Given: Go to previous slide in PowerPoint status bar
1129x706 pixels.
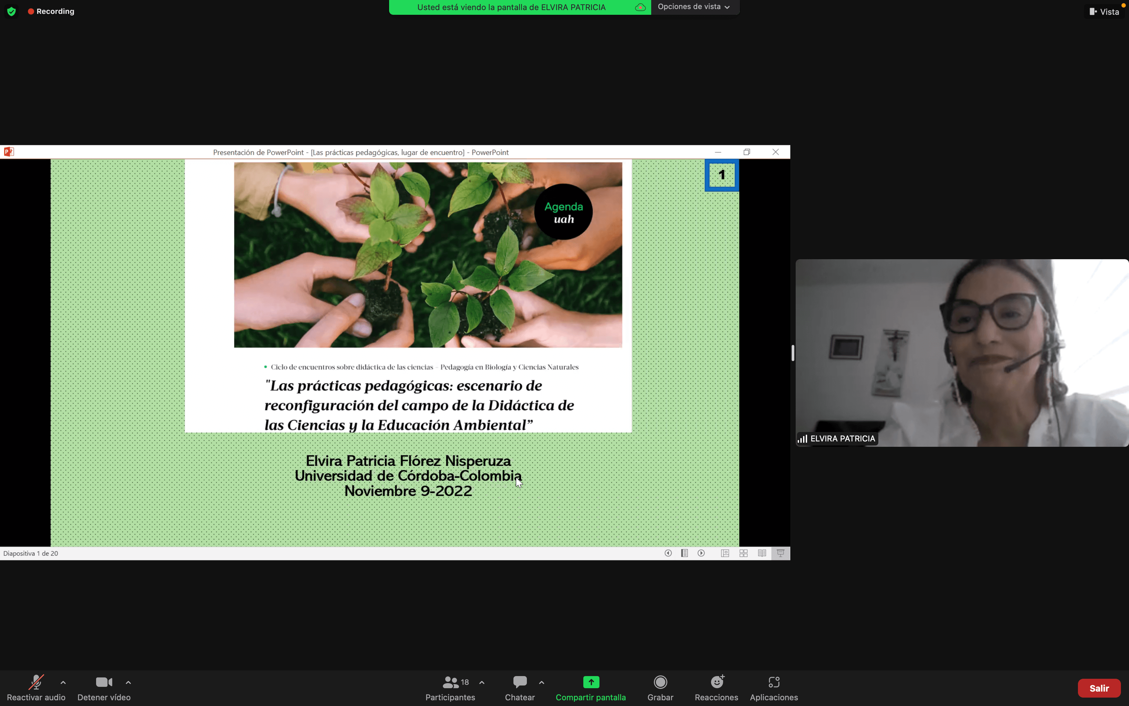Looking at the screenshot, I should click(x=668, y=553).
